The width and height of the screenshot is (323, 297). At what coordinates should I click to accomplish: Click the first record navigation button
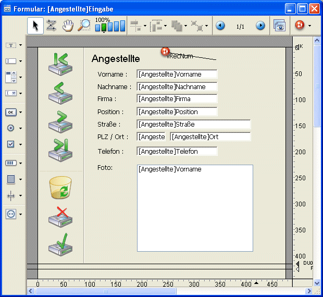click(x=60, y=64)
